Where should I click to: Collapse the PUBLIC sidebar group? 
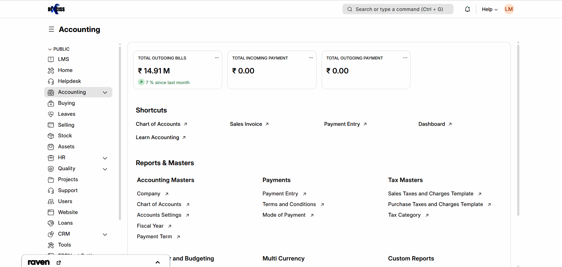pyautogui.click(x=50, y=49)
